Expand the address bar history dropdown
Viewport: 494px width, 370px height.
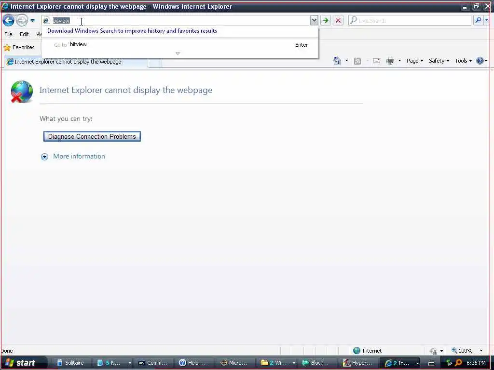pos(314,21)
